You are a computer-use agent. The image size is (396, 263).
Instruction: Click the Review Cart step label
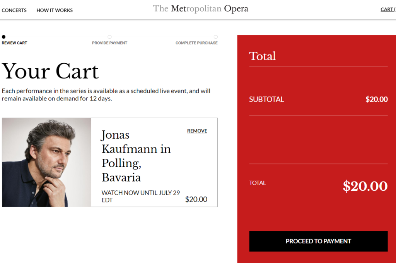tap(14, 43)
